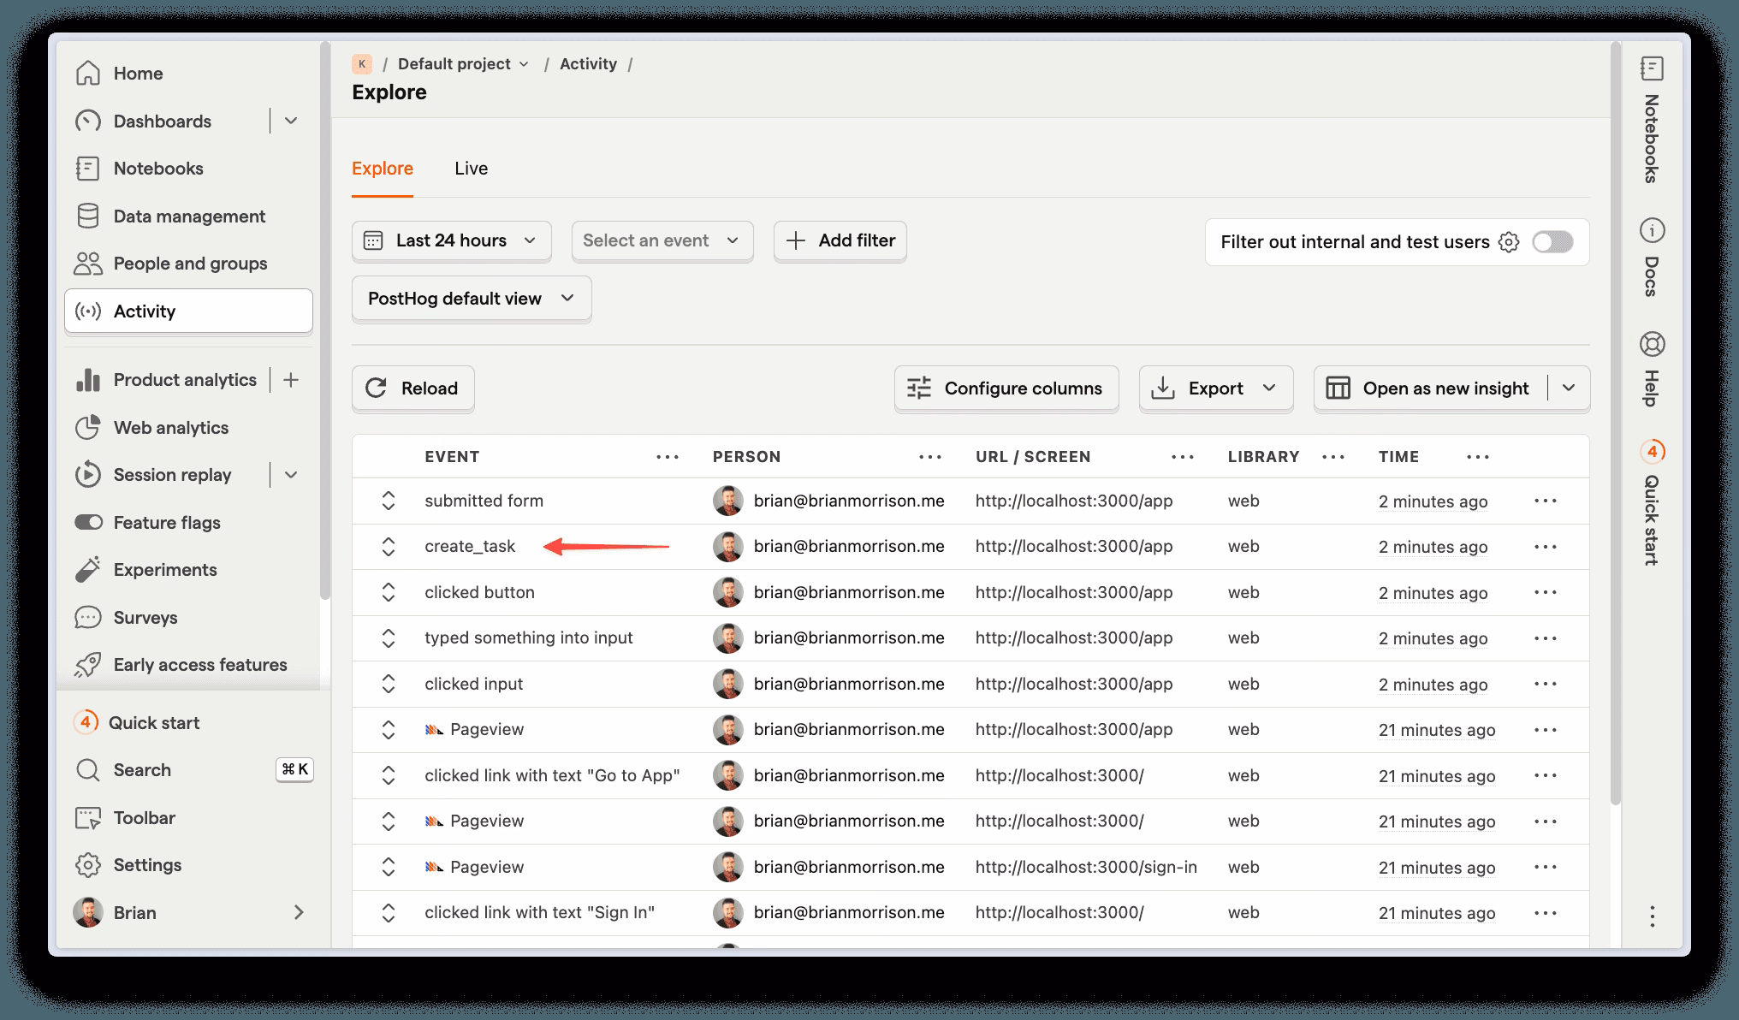The height and width of the screenshot is (1020, 1739).
Task: Click the Docs info icon in right sidebar
Action: 1652,230
